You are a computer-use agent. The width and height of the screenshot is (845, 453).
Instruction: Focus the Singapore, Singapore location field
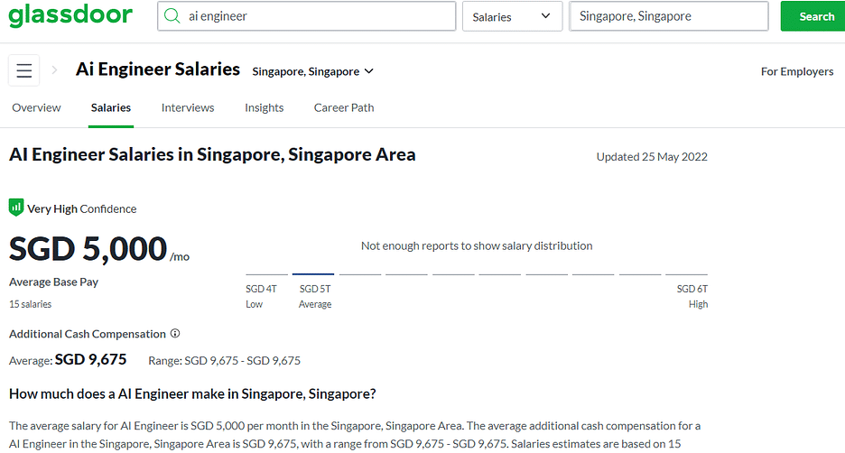click(x=669, y=16)
